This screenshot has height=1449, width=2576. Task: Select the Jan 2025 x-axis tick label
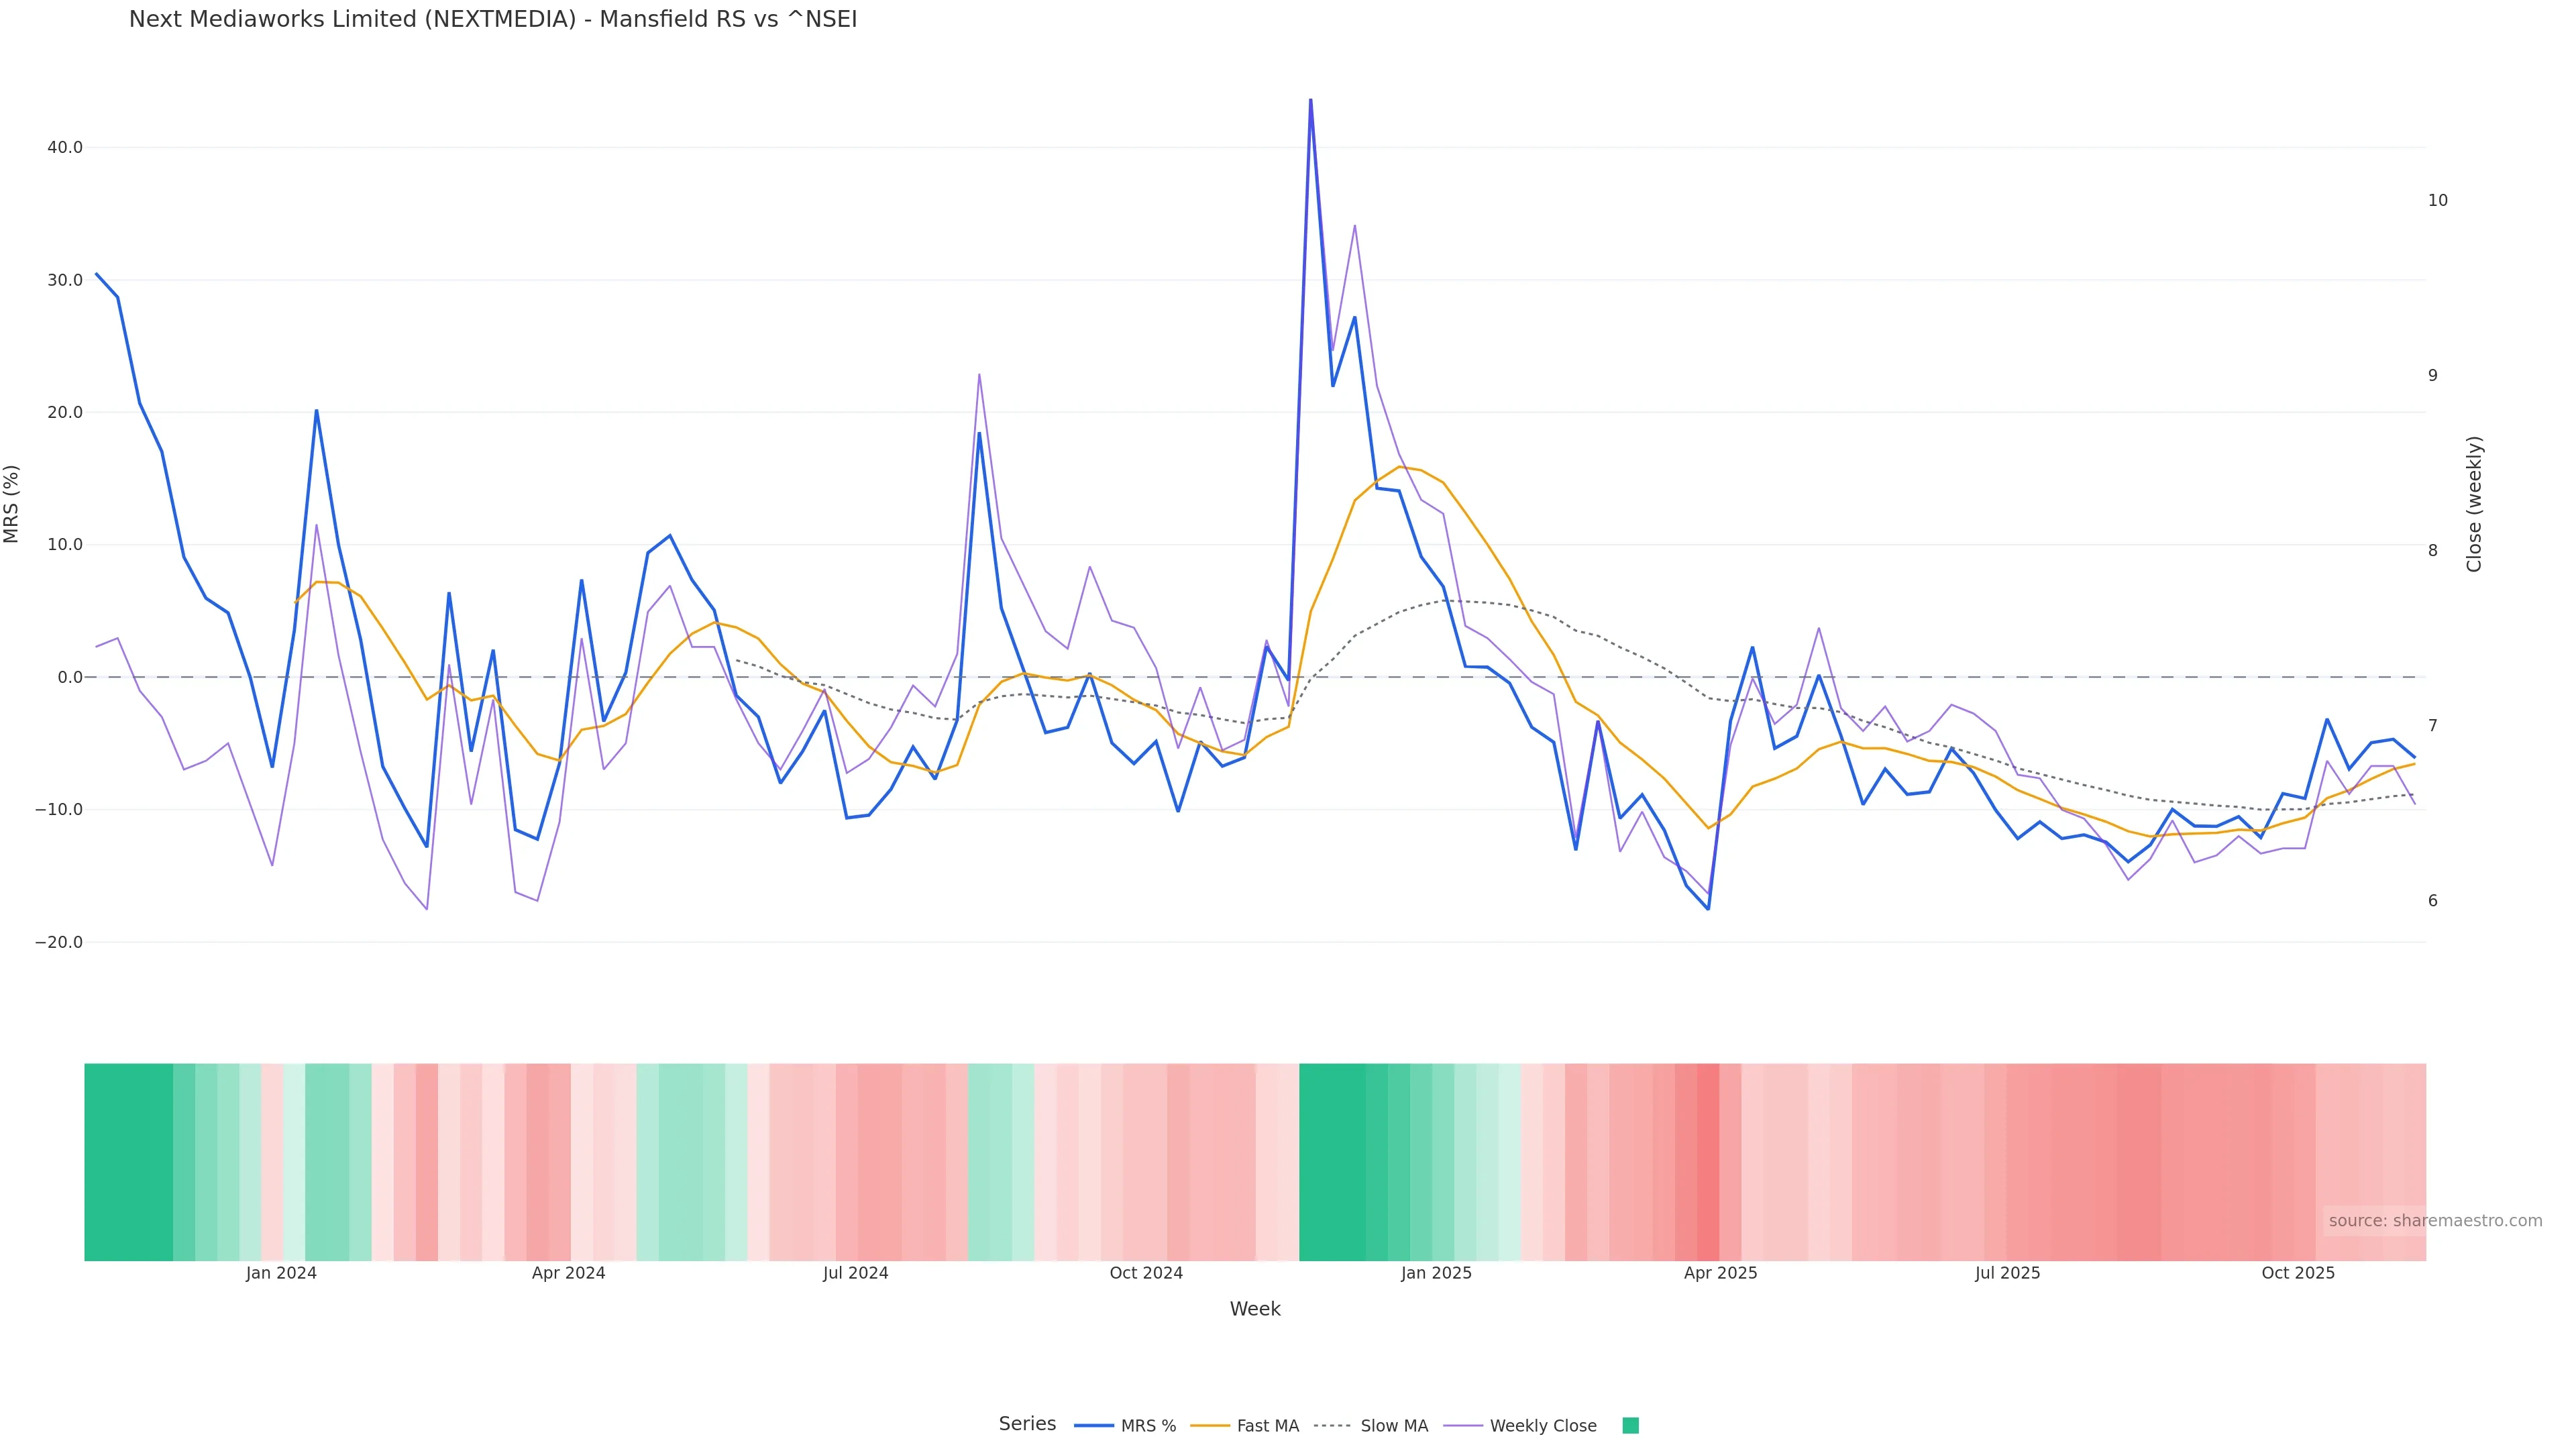click(1436, 1274)
